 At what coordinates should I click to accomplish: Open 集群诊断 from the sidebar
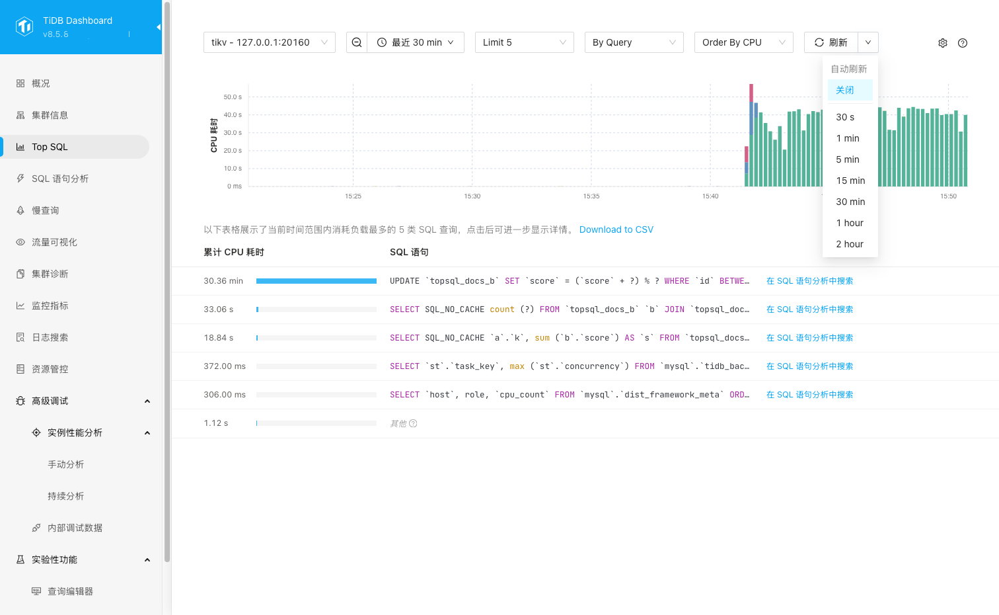(50, 274)
